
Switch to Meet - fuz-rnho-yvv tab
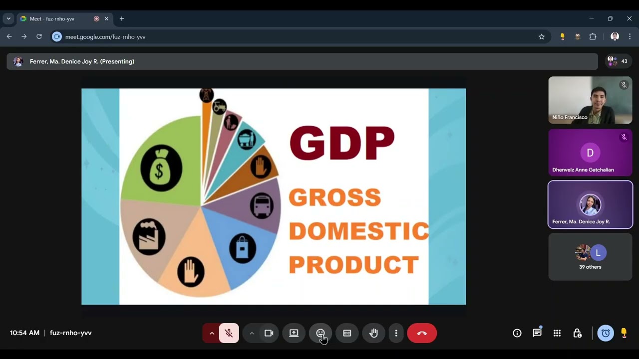click(64, 18)
